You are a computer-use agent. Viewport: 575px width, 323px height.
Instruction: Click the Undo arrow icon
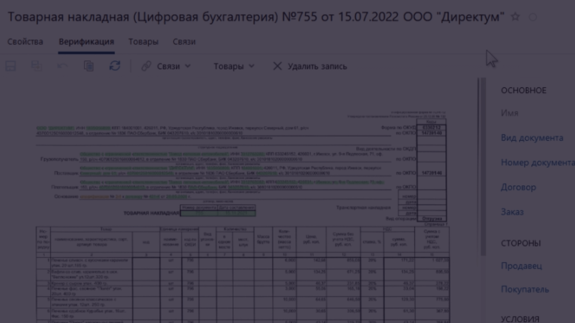[x=62, y=66]
